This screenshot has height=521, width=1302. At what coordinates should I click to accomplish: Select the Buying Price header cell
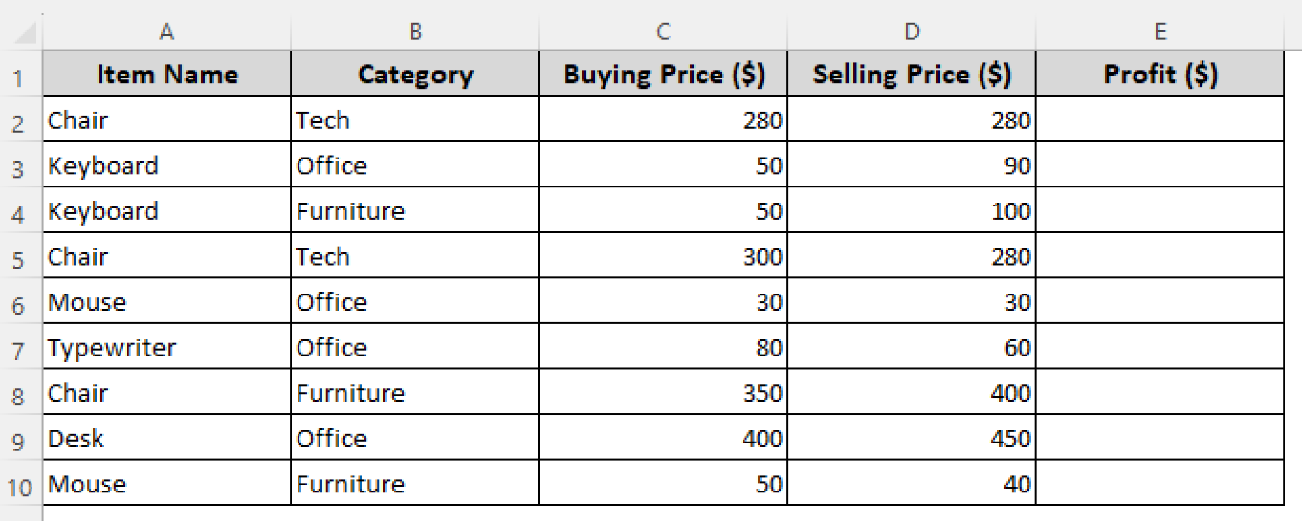click(x=664, y=74)
